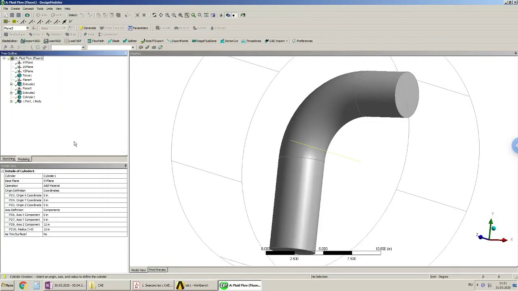Open the Parameters manager

click(x=138, y=28)
